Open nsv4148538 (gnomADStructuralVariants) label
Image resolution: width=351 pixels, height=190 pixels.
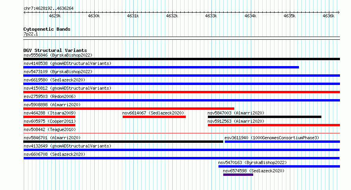(x=67, y=63)
